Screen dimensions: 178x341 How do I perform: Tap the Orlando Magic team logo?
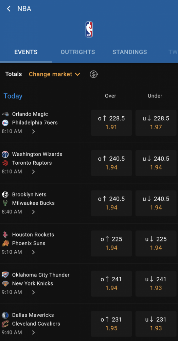tap(5, 114)
